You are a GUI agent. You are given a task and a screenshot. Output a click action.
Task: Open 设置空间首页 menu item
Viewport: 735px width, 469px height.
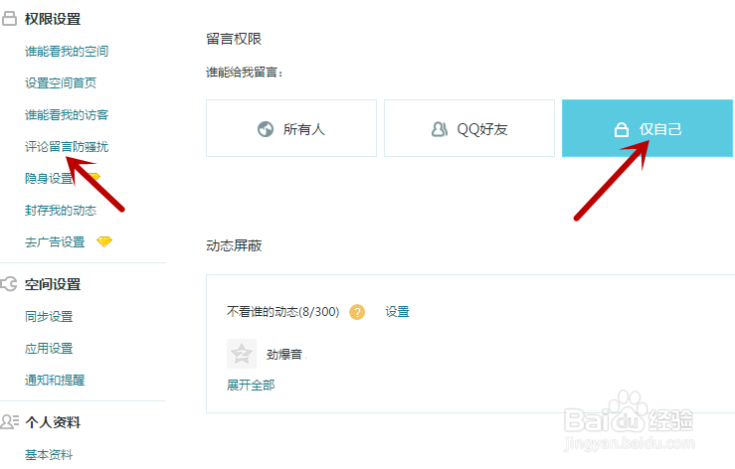61,83
